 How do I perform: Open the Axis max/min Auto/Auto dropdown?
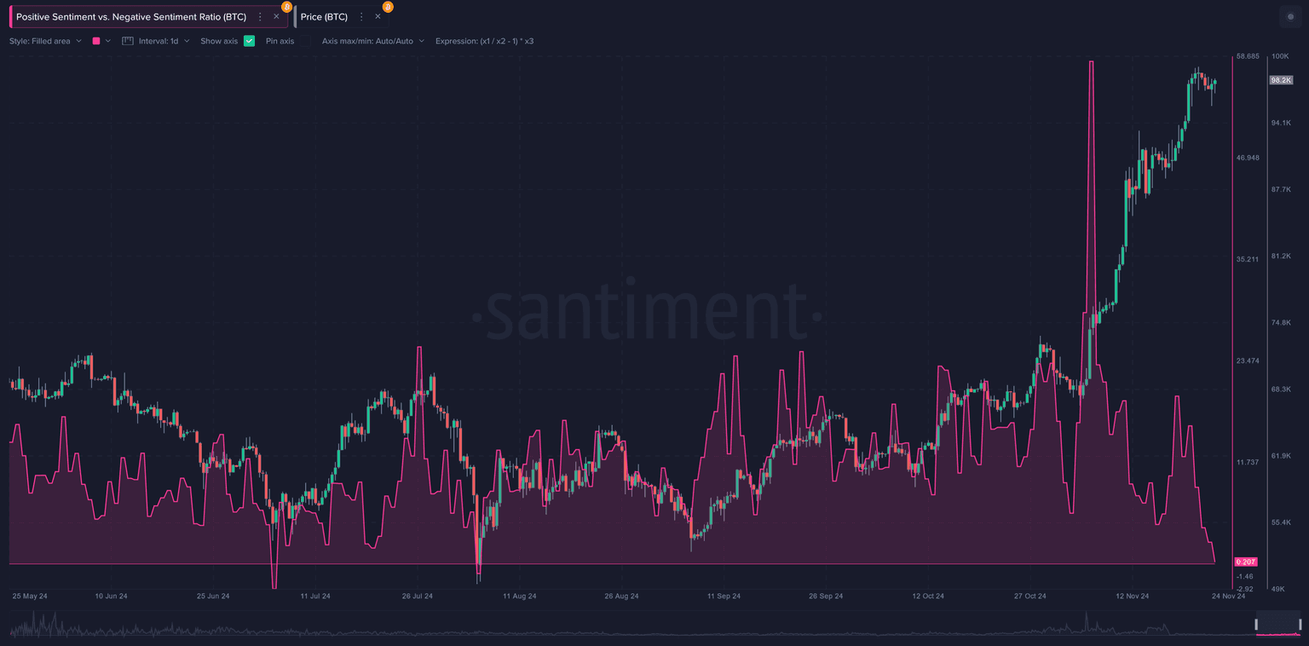coord(372,41)
